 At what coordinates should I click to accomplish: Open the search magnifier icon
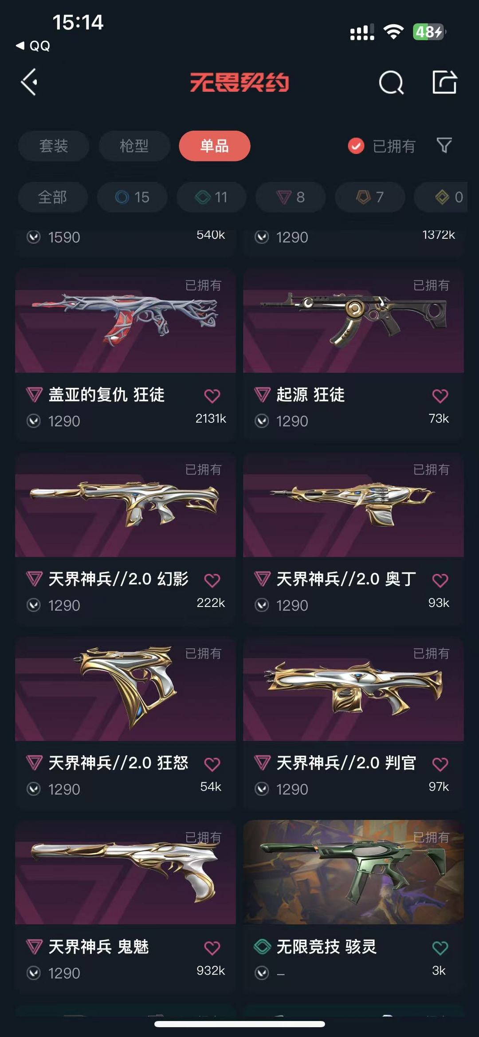(391, 82)
